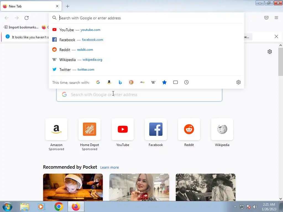Search open tabs using the tabs icon
This screenshot has width=283, height=212.
pos(175,82)
